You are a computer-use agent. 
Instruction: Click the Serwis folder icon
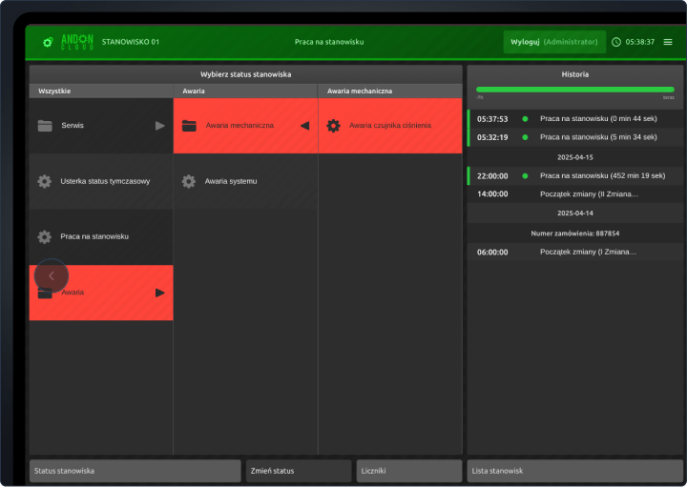point(45,125)
